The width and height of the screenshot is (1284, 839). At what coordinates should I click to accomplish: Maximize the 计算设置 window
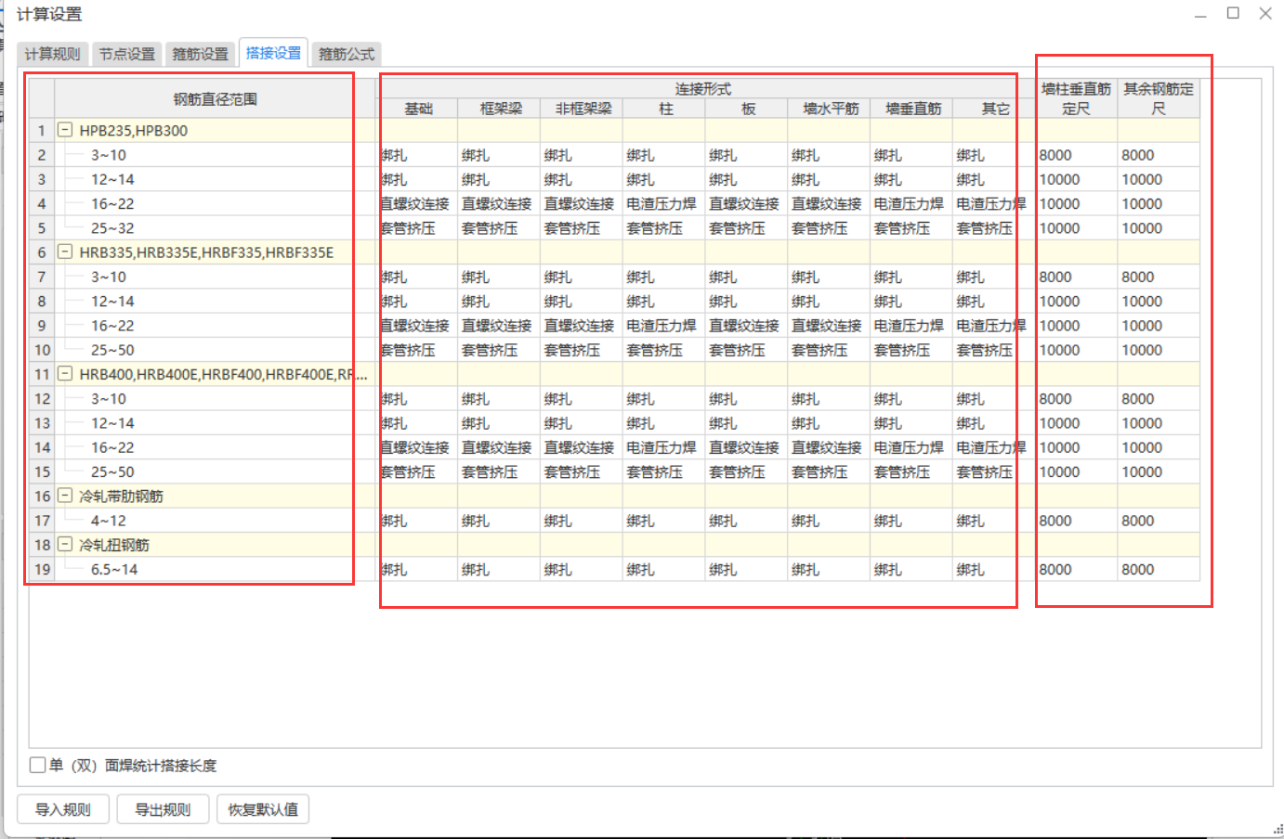point(1233,13)
